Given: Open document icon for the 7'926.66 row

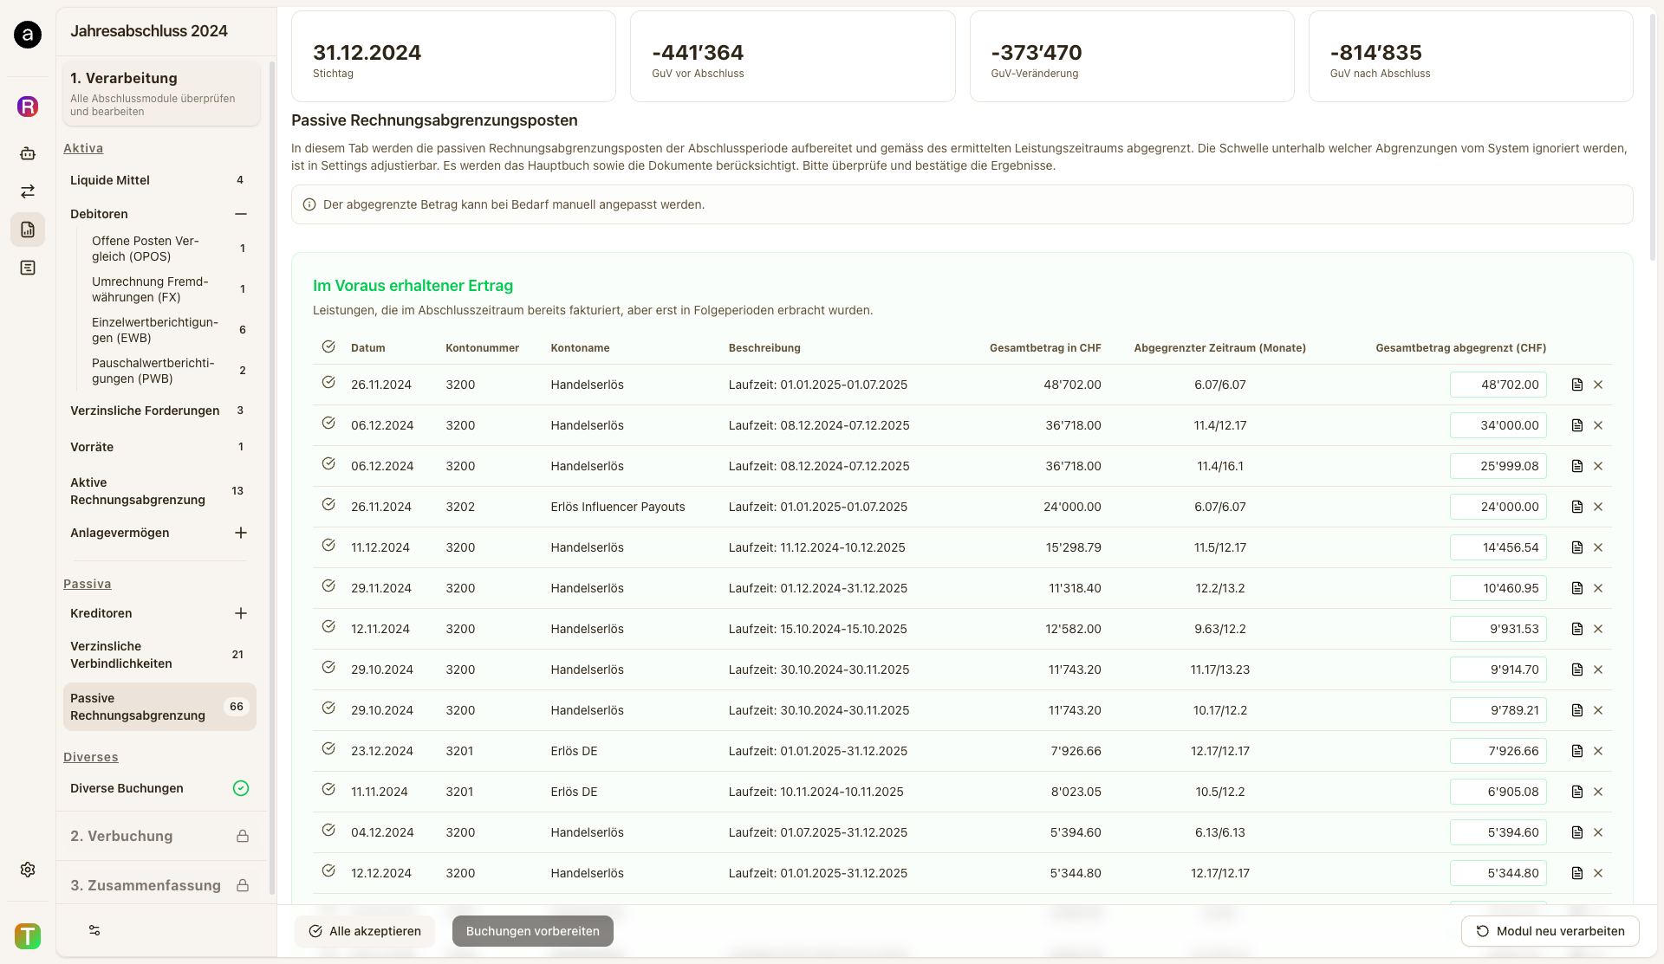Looking at the screenshot, I should (1577, 751).
